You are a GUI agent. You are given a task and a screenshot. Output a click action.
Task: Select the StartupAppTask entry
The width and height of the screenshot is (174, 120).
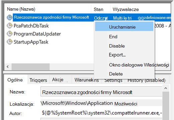[31, 42]
